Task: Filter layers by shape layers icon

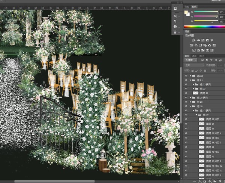Action: point(216,60)
